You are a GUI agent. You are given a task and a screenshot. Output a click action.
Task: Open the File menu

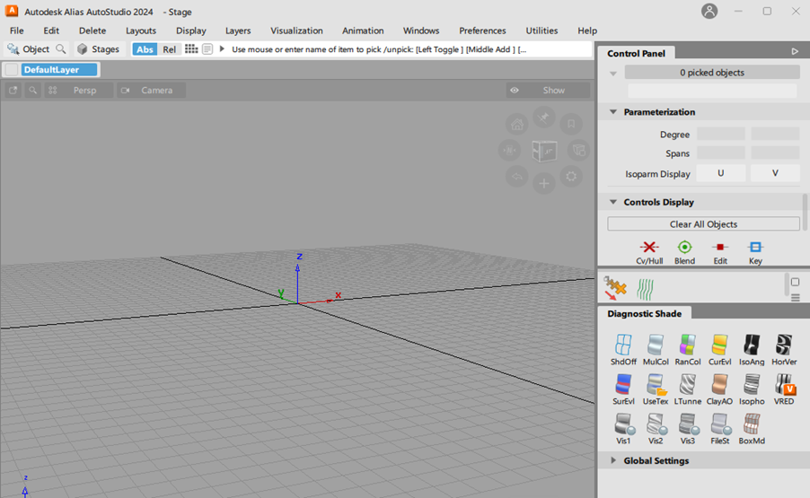click(16, 31)
